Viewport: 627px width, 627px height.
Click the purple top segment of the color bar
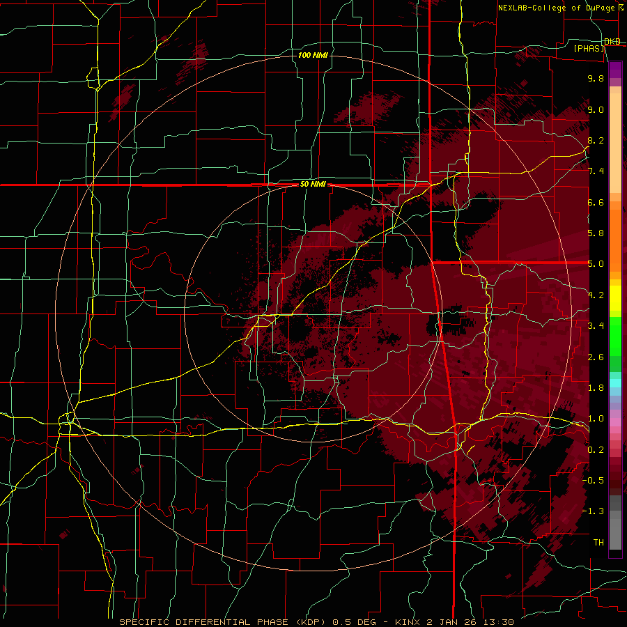(615, 70)
